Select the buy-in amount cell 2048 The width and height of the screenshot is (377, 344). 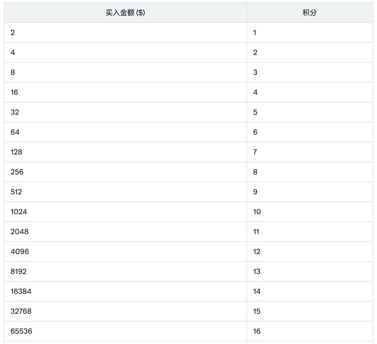click(125, 232)
